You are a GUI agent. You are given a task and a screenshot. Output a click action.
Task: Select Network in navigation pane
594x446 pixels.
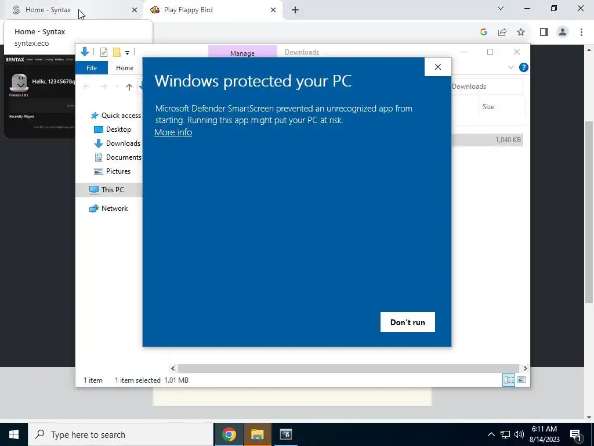108,208
